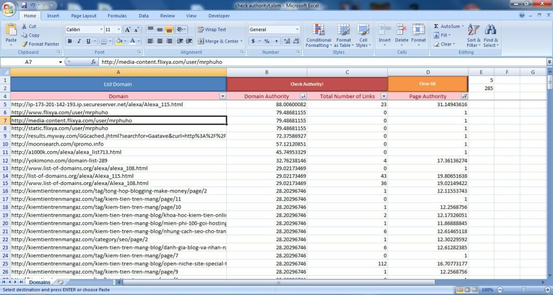Screen dimensions: 553x295
Task: Open Format as Table gallery
Action: coord(343,36)
